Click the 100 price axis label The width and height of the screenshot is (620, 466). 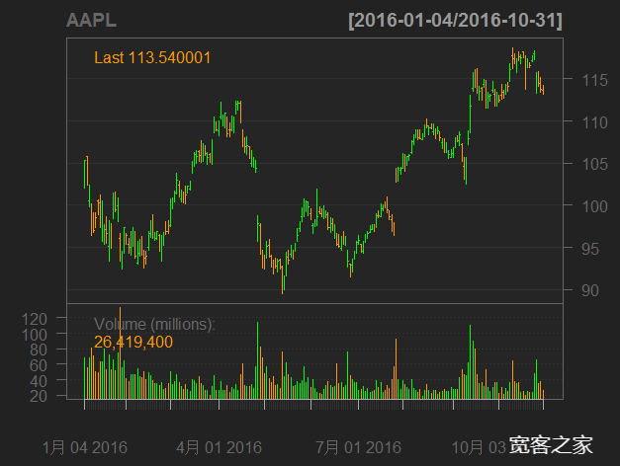pyautogui.click(x=594, y=206)
